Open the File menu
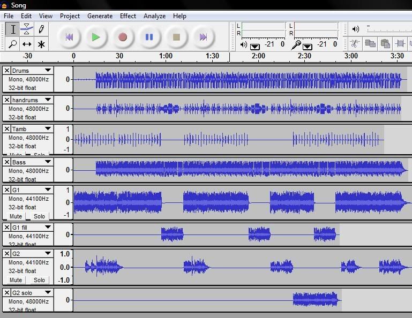The height and width of the screenshot is (318, 412). (9, 16)
